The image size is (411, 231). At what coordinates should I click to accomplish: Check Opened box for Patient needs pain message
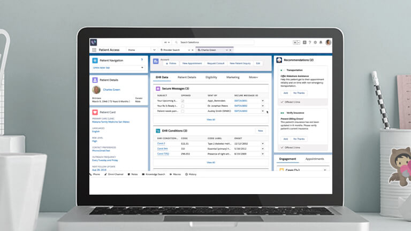tap(182, 111)
